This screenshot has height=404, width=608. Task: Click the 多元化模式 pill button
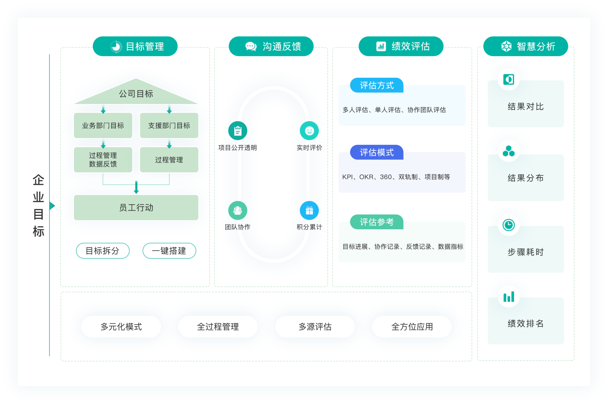click(121, 327)
